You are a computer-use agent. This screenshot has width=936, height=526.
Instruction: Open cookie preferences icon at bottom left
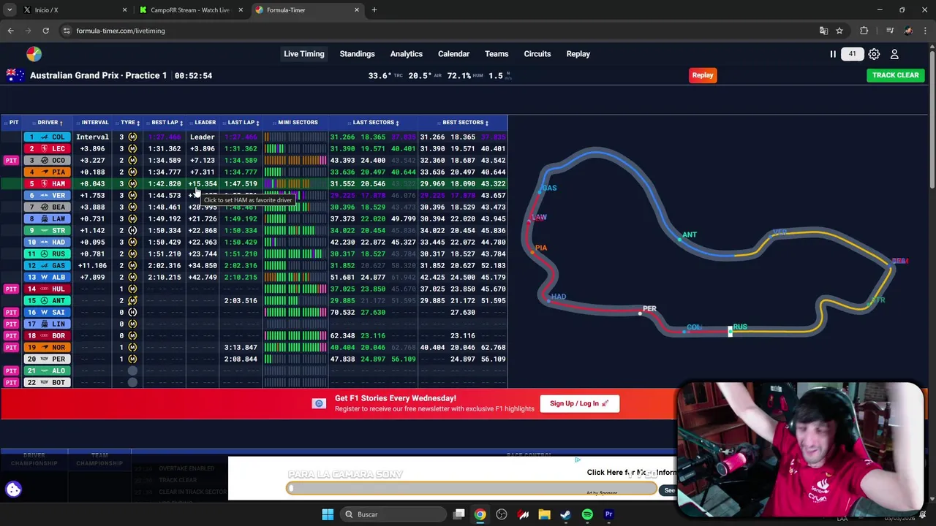(13, 489)
